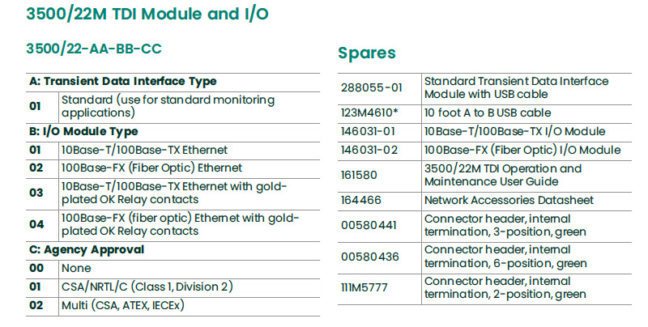Click spare part number 146031-02
The height and width of the screenshot is (327, 648).
click(x=373, y=150)
